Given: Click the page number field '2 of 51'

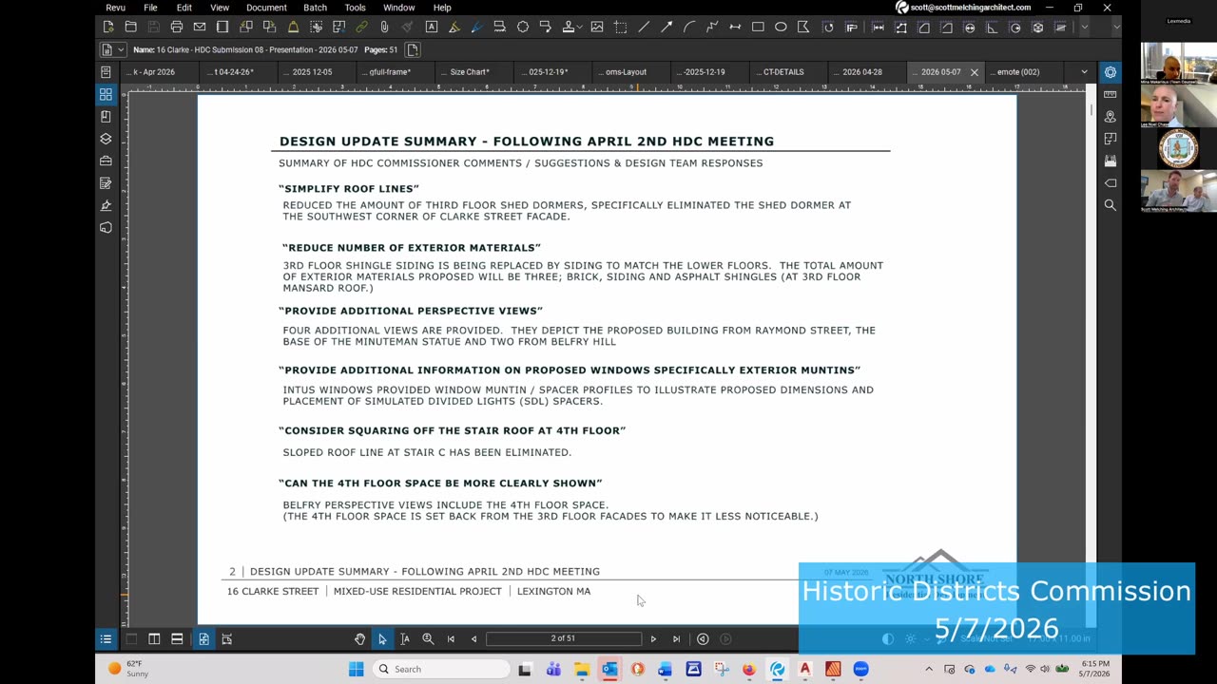Looking at the screenshot, I should (564, 638).
